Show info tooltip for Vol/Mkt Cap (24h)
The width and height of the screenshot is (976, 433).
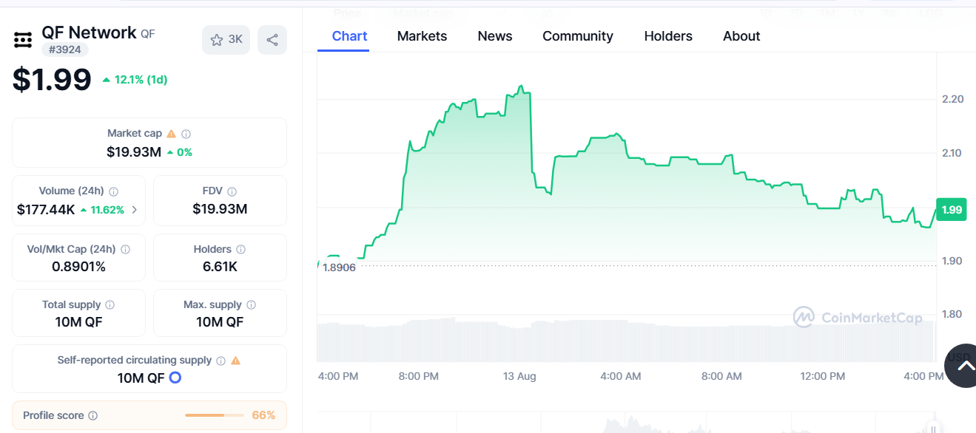pos(126,250)
